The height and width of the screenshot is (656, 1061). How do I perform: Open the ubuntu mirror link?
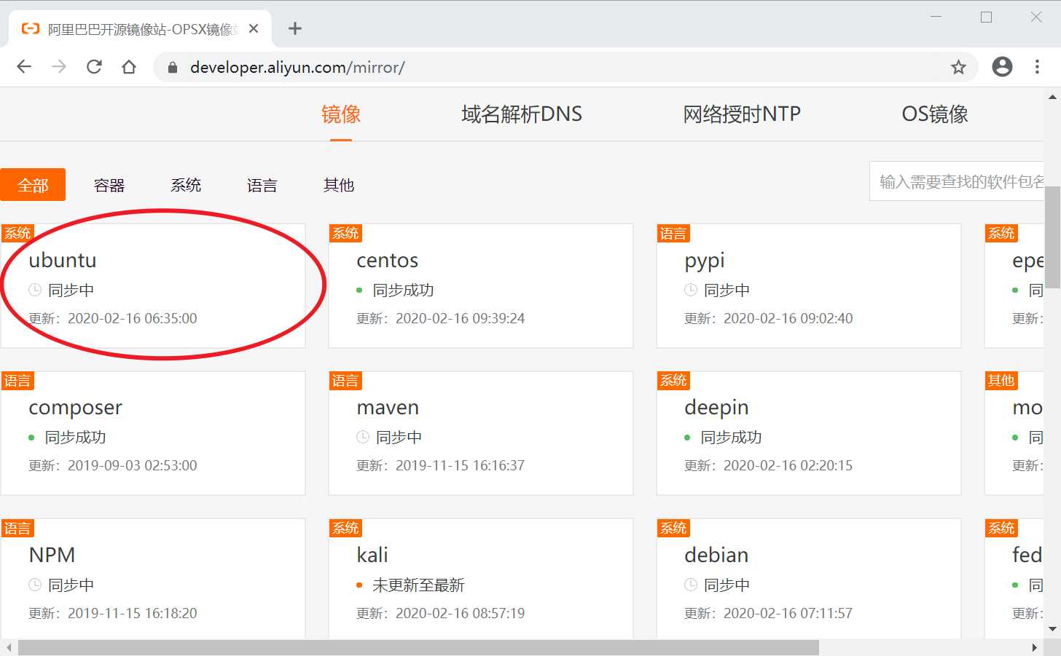(63, 260)
